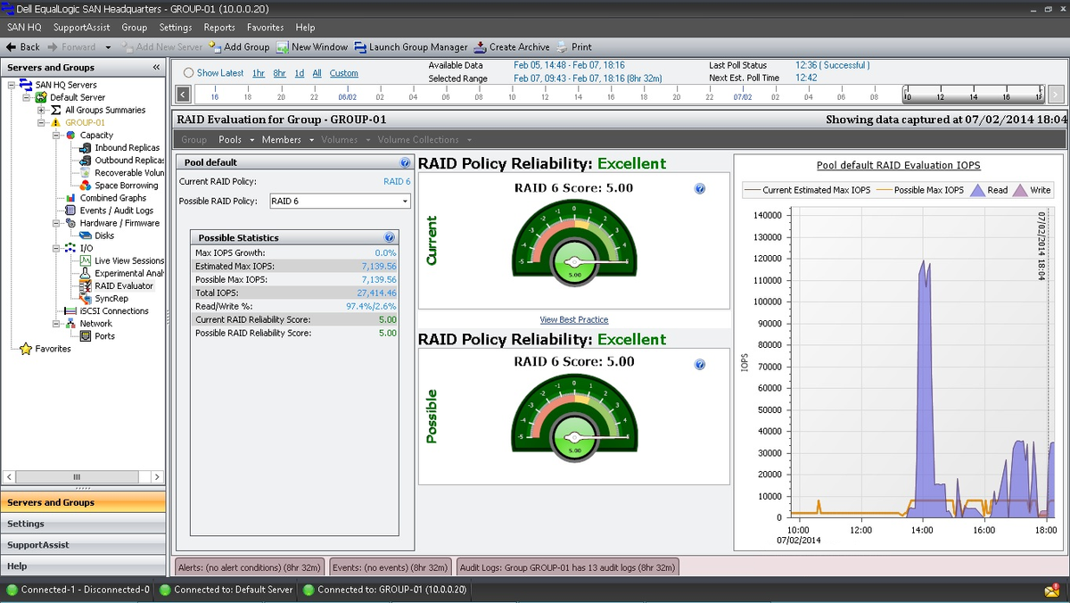The image size is (1070, 603).
Task: Select the Show Latest radio button
Action: tap(188, 73)
